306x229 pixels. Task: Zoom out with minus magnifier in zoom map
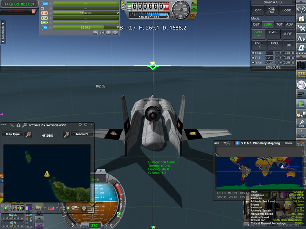[29, 135]
